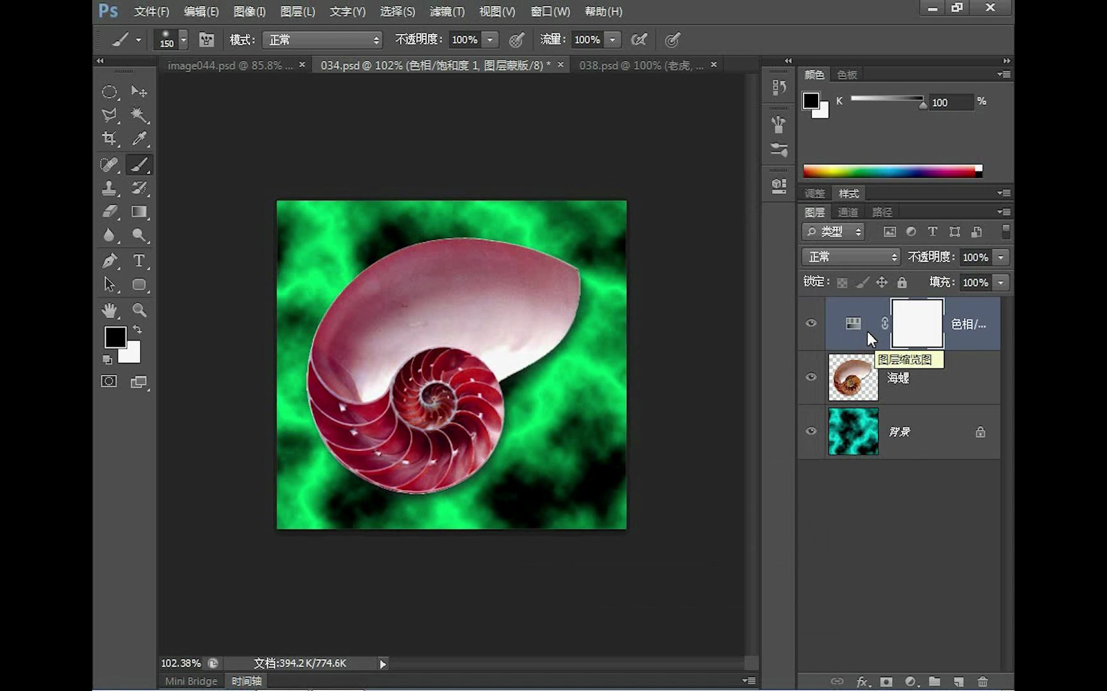This screenshot has width=1107, height=691.
Task: Open brush tool preset dropdown arrow
Action: pyautogui.click(x=138, y=40)
